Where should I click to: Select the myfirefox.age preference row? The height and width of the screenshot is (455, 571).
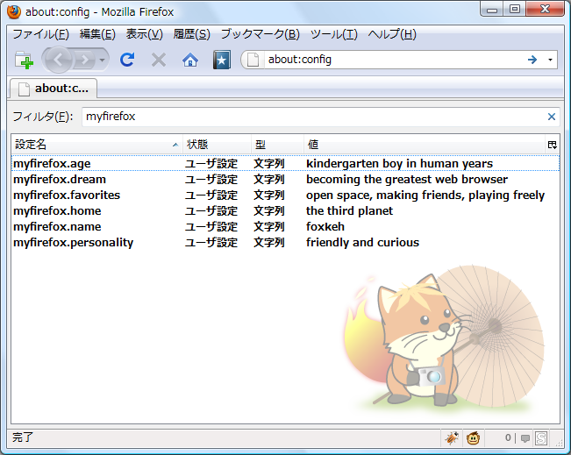click(x=286, y=163)
